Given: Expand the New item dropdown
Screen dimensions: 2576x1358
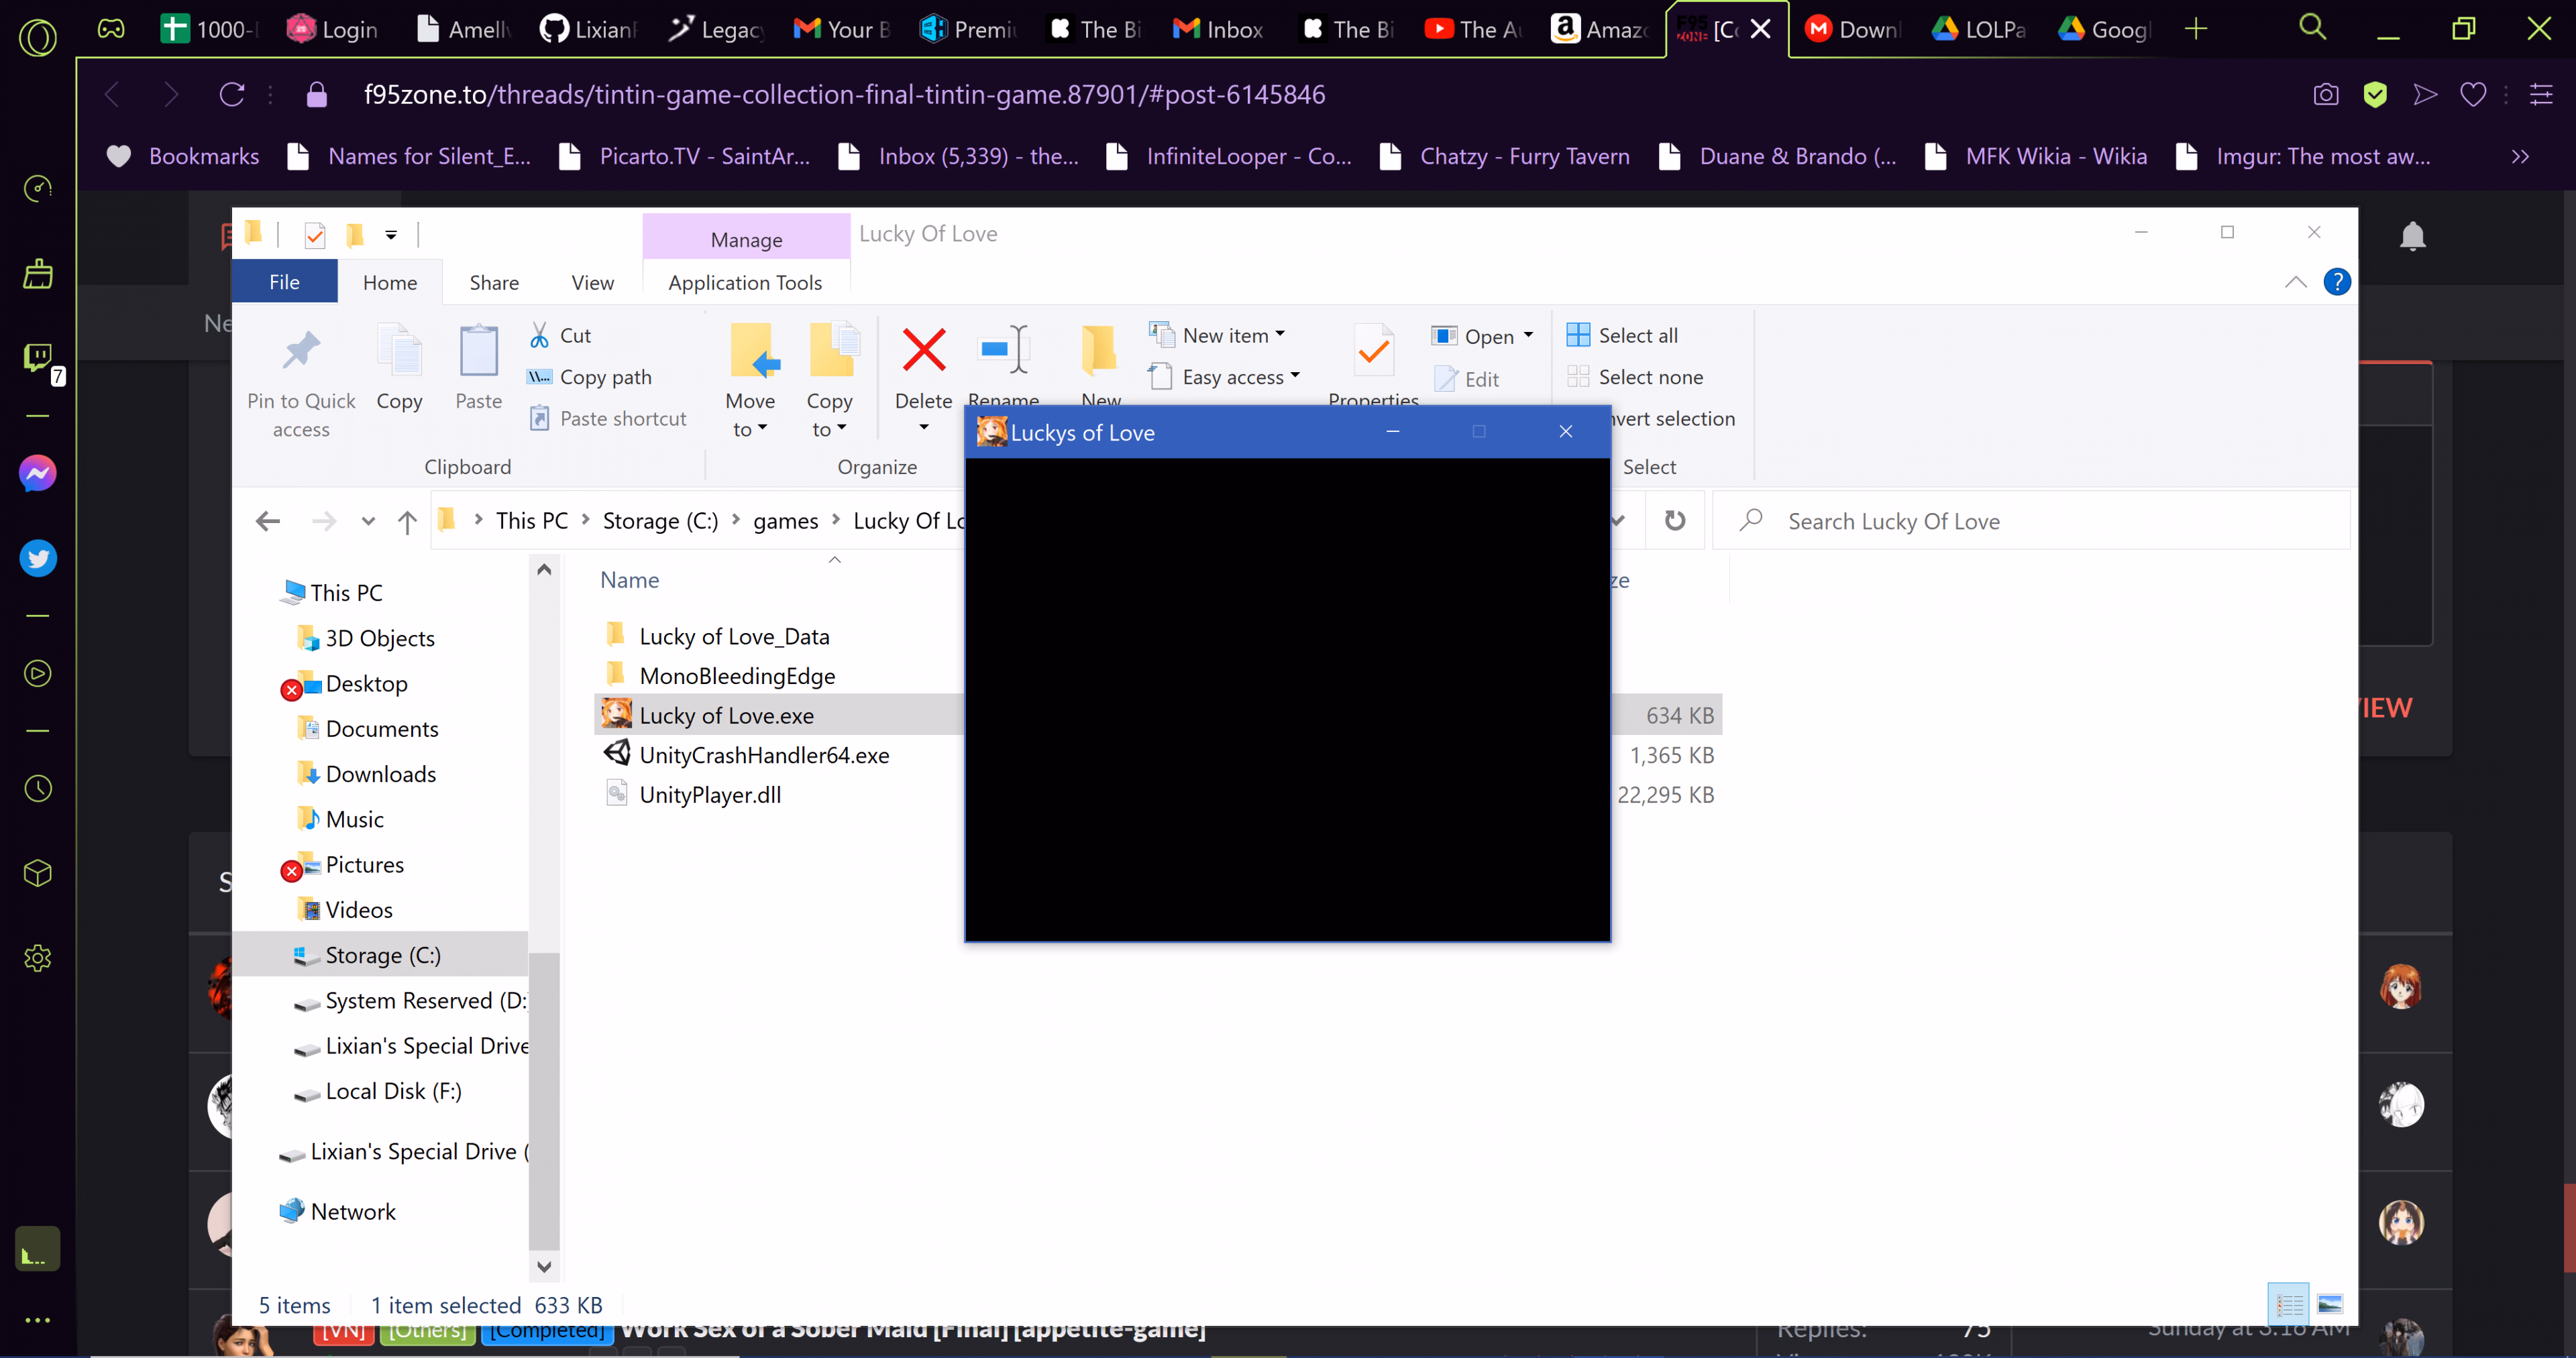Looking at the screenshot, I should point(1217,335).
